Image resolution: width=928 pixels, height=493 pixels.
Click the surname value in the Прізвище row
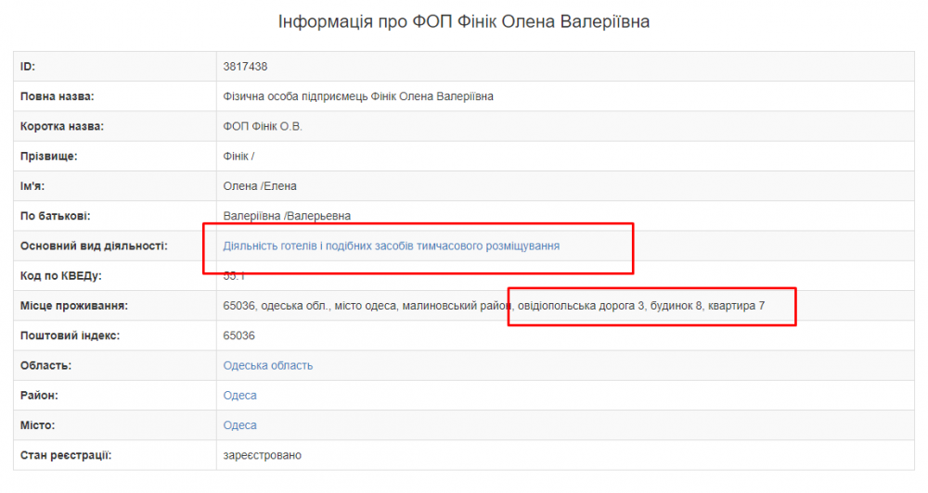238,156
